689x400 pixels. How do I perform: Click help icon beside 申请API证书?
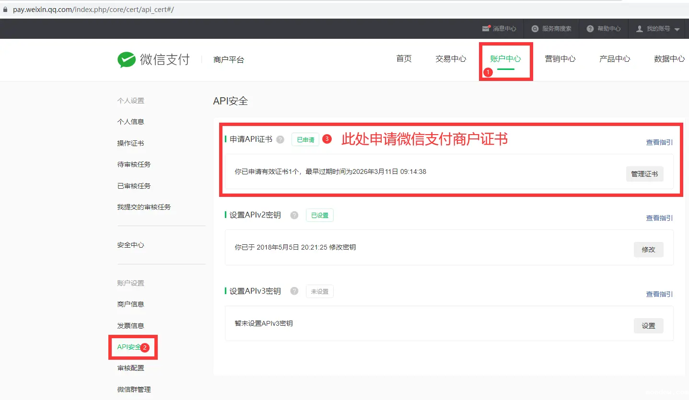280,139
